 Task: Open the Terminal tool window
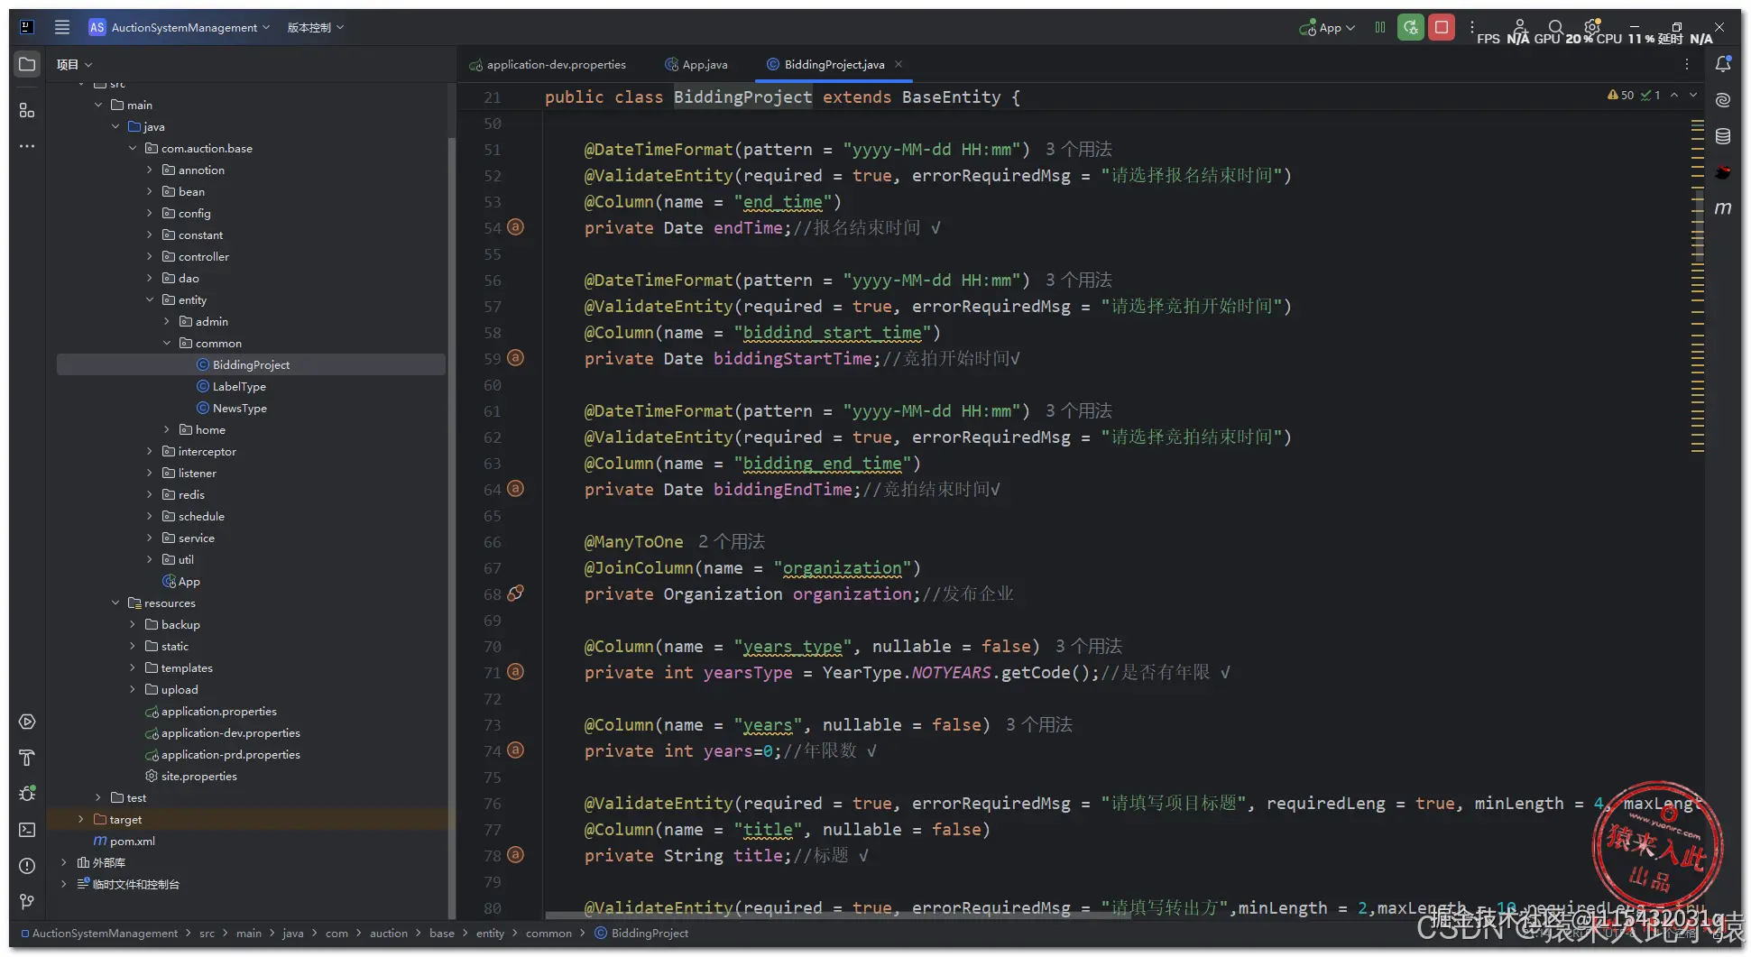[27, 830]
